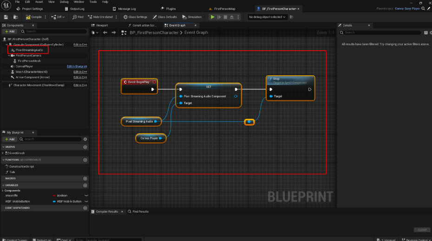Toggle bHasRifle variable visibility eye

click(x=86, y=195)
